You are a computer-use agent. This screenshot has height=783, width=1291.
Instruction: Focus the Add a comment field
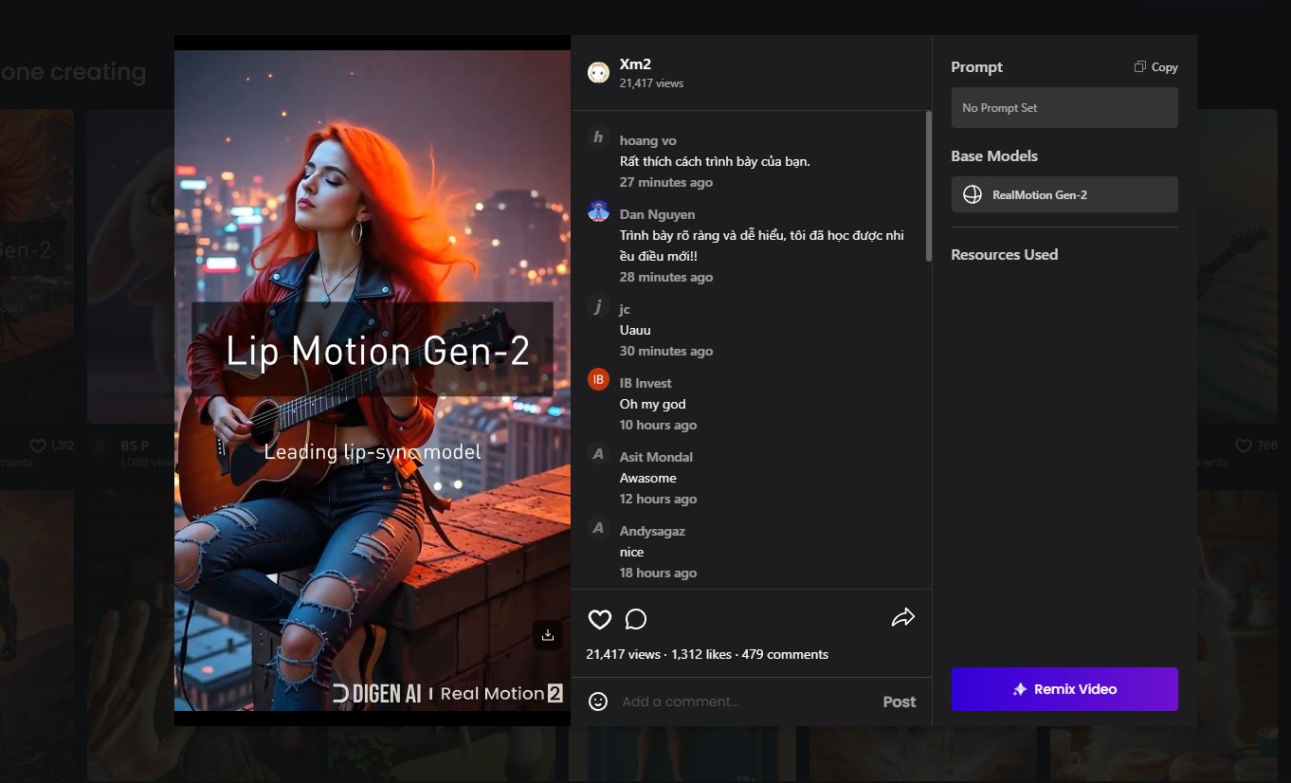click(x=744, y=701)
